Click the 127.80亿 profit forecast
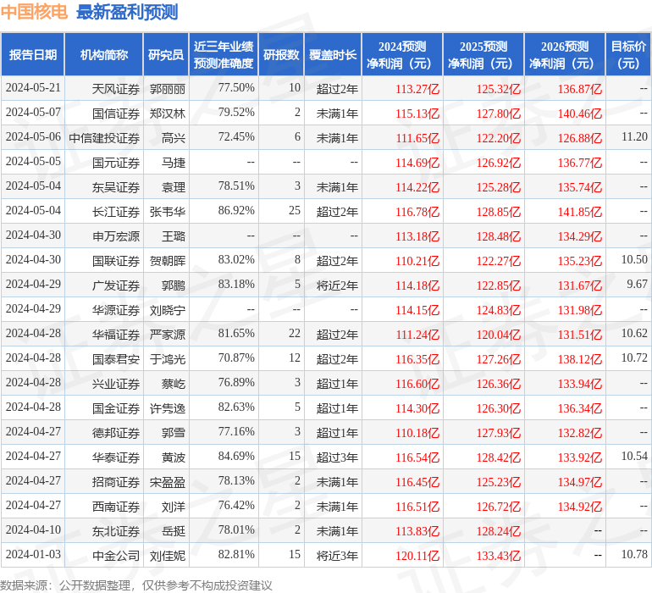652x593 pixels. 498,114
